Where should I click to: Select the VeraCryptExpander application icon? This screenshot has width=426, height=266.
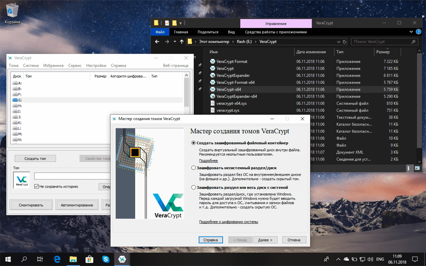(x=213, y=75)
